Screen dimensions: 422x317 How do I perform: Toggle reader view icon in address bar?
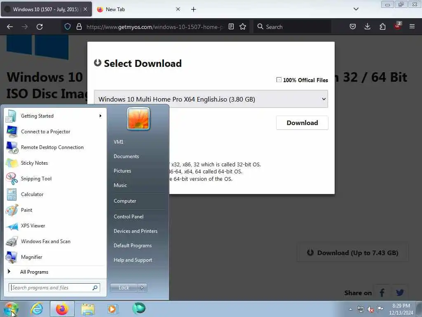pyautogui.click(x=231, y=26)
